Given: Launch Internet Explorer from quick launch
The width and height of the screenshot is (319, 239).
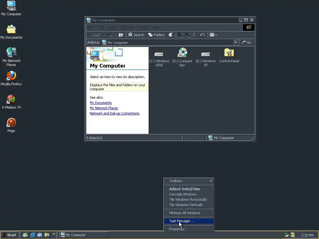Looking at the screenshot, I should coord(32,235).
